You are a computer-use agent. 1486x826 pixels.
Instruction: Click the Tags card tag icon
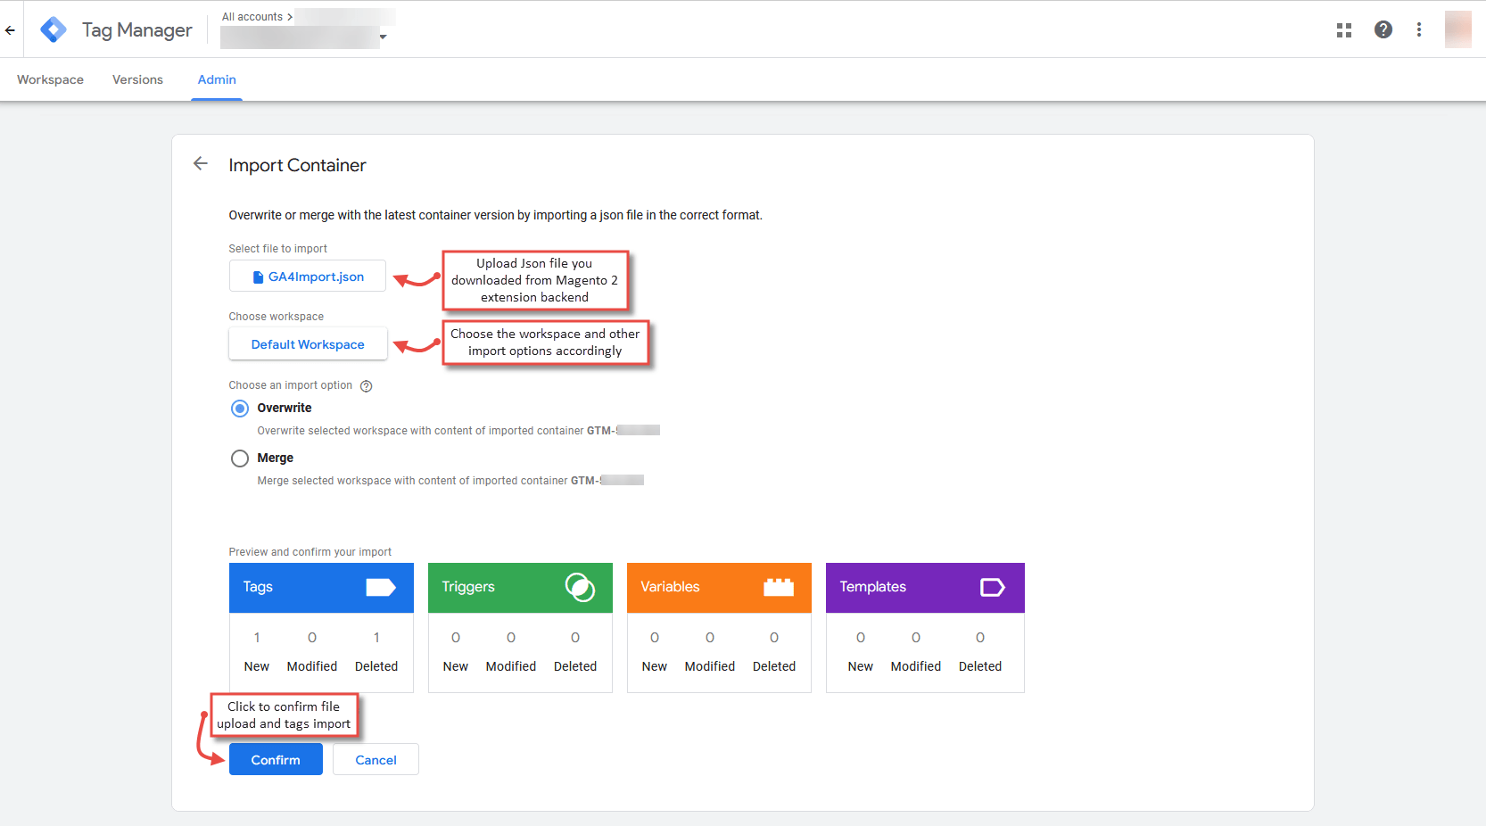coord(381,587)
